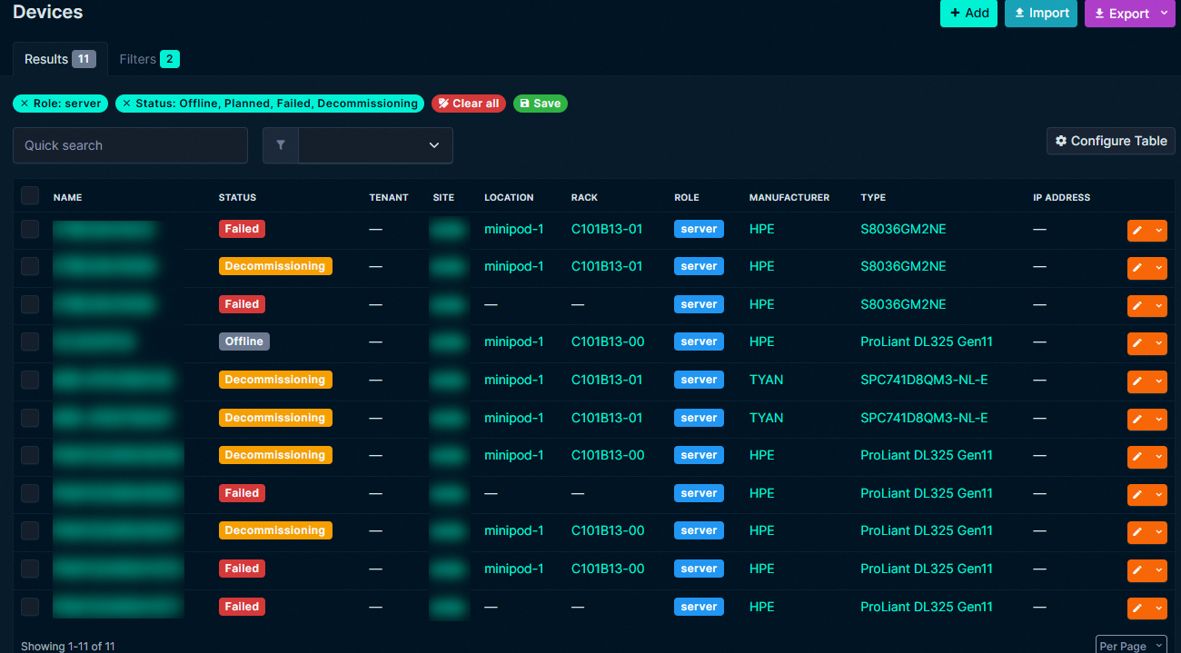Screen dimensions: 1181x653
Task: Click into the Quick search field
Action: 130,145
